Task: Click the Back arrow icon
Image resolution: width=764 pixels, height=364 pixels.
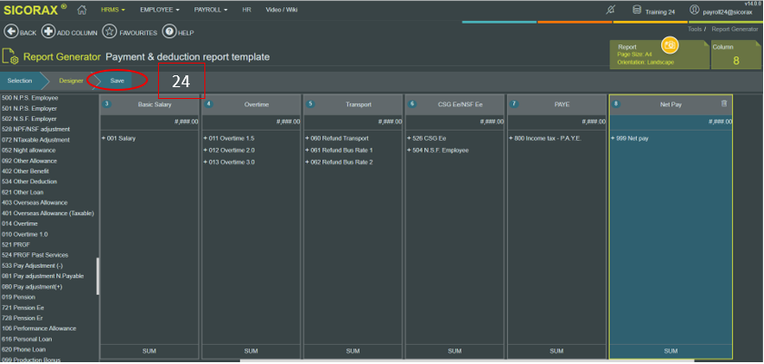Action: (x=11, y=32)
